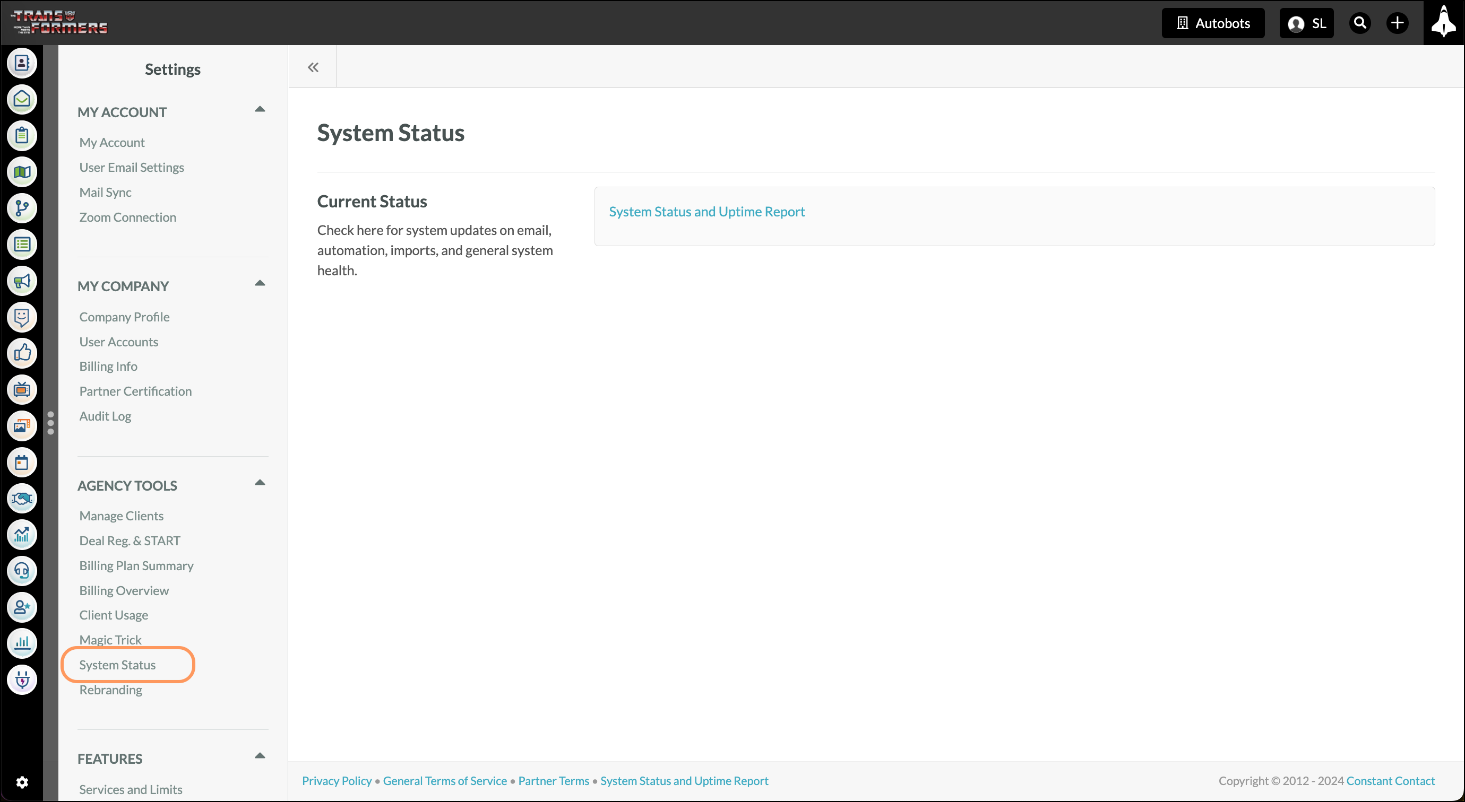The height and width of the screenshot is (802, 1465).
Task: Open Zoom Connection settings
Action: click(x=127, y=217)
